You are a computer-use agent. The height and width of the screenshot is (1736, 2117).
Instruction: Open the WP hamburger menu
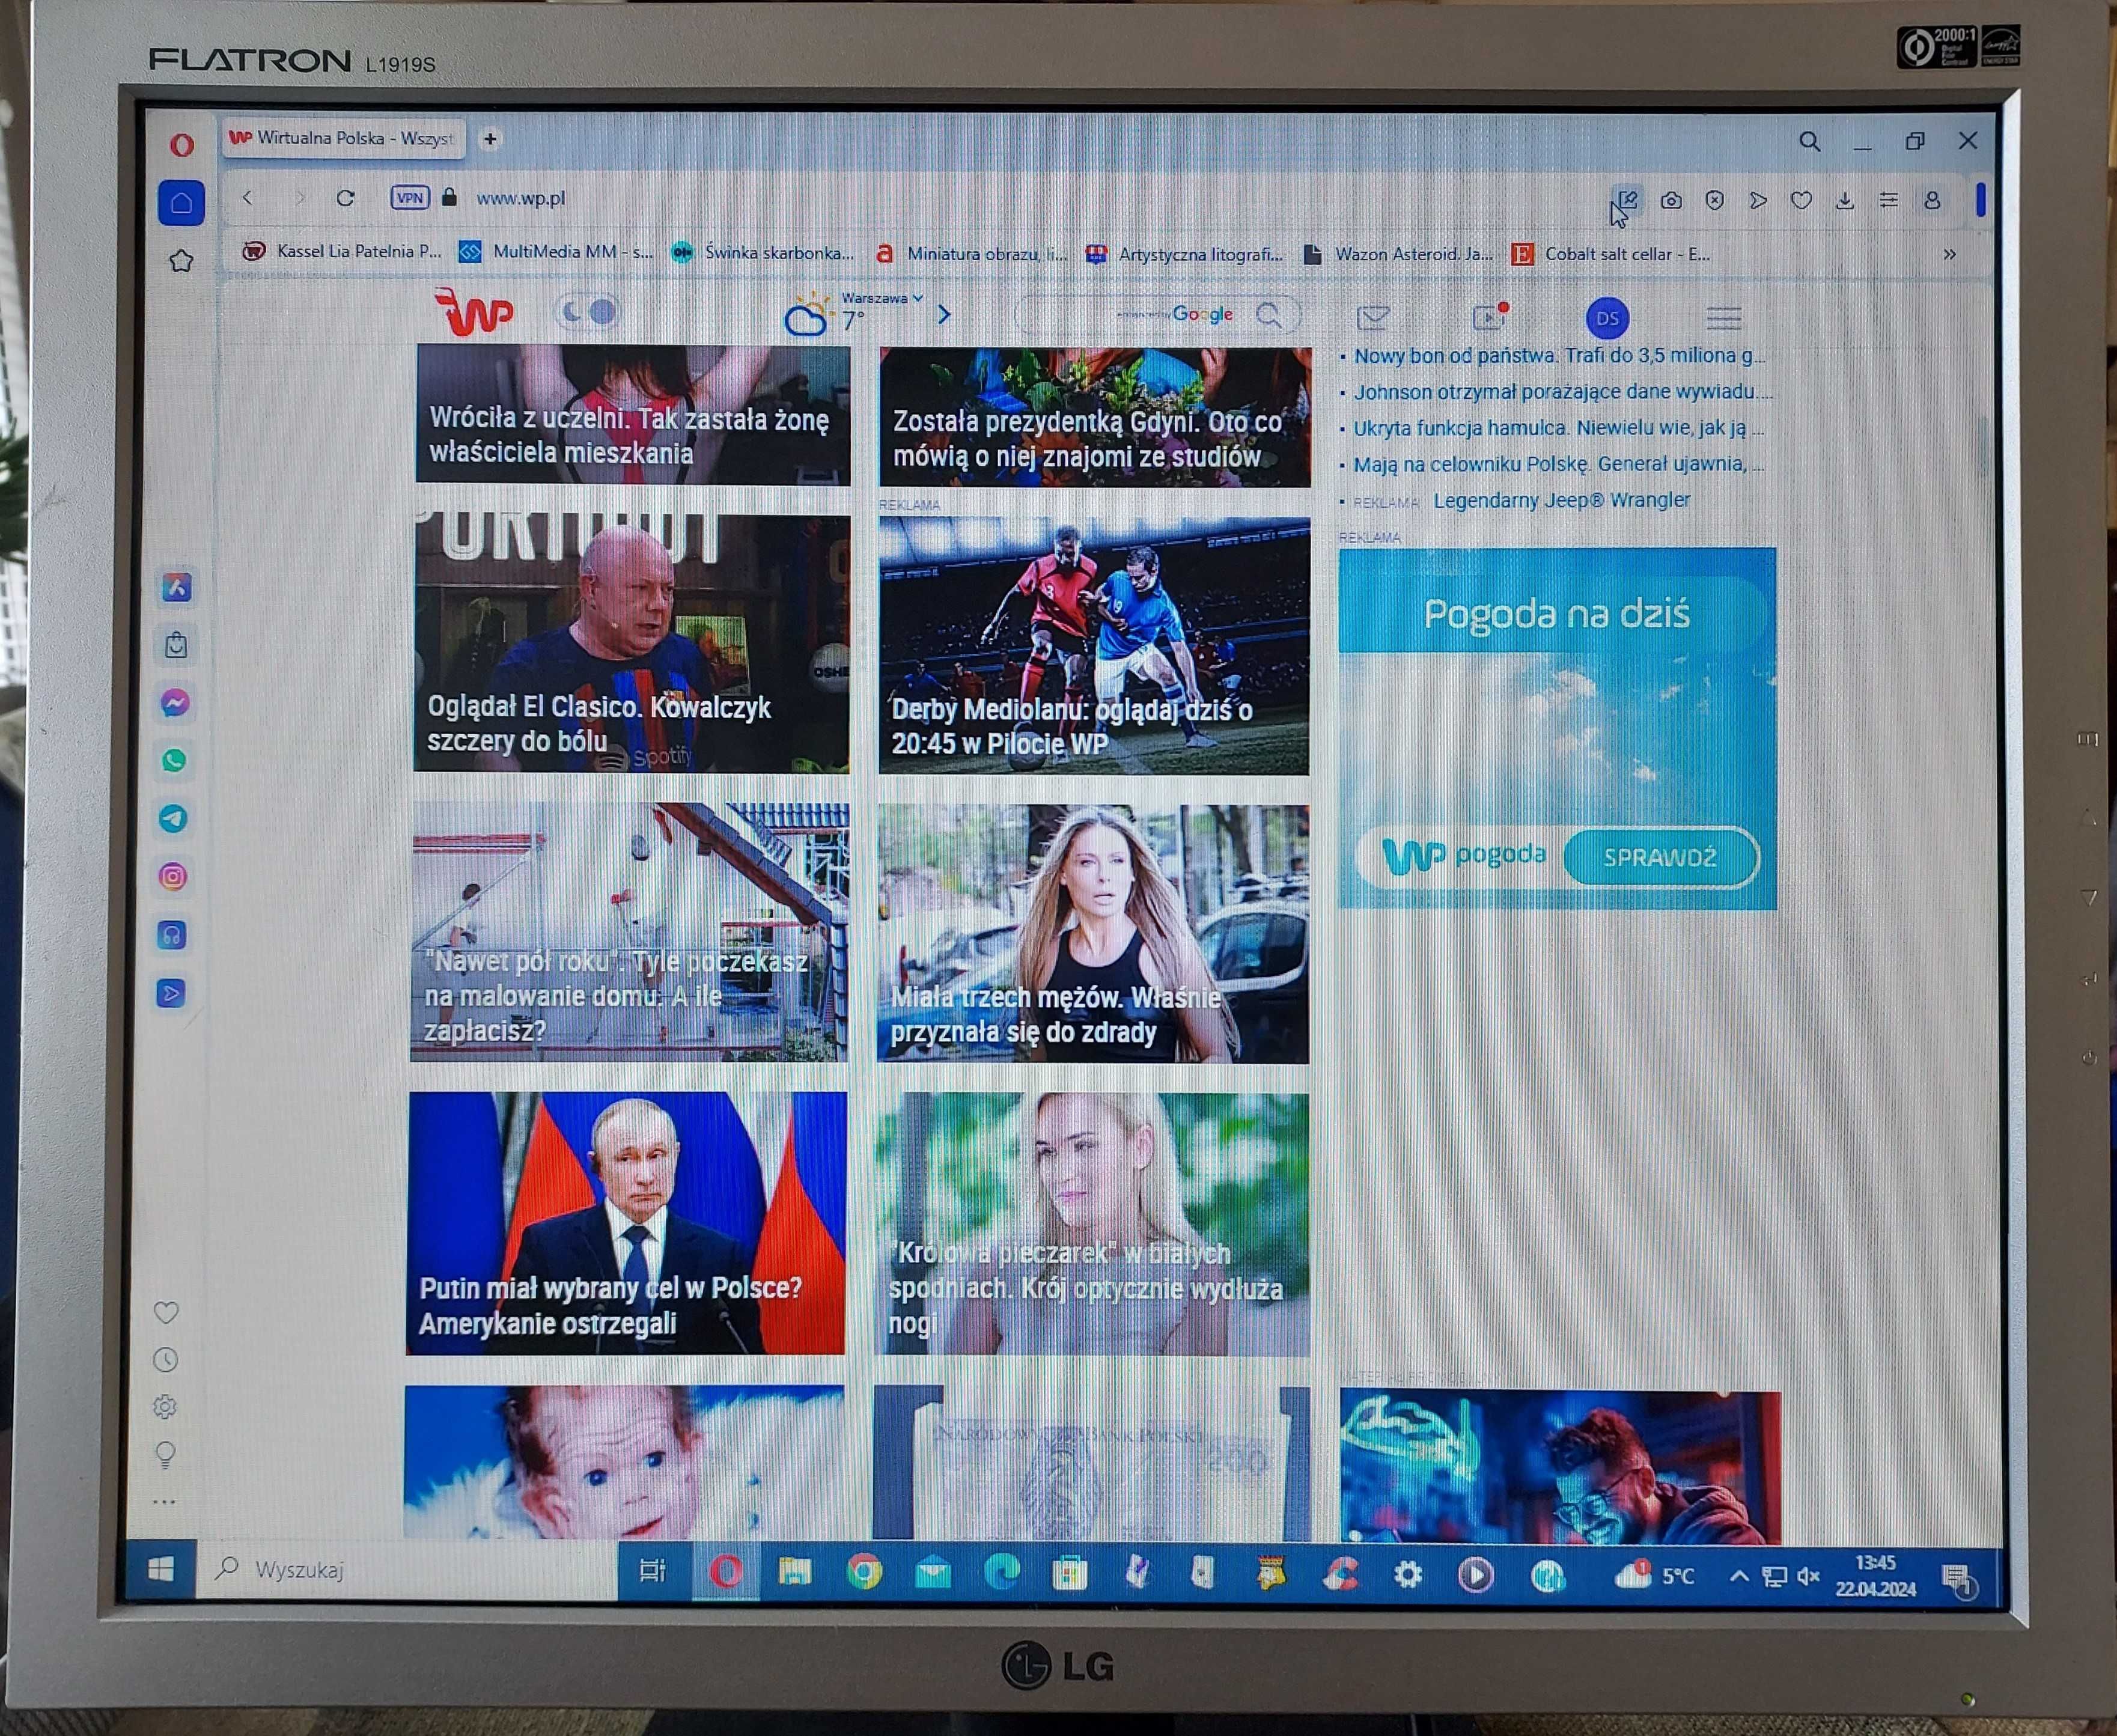pos(1724,319)
